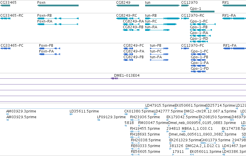Click the LD35611.5prime EST

[x=71, y=114]
